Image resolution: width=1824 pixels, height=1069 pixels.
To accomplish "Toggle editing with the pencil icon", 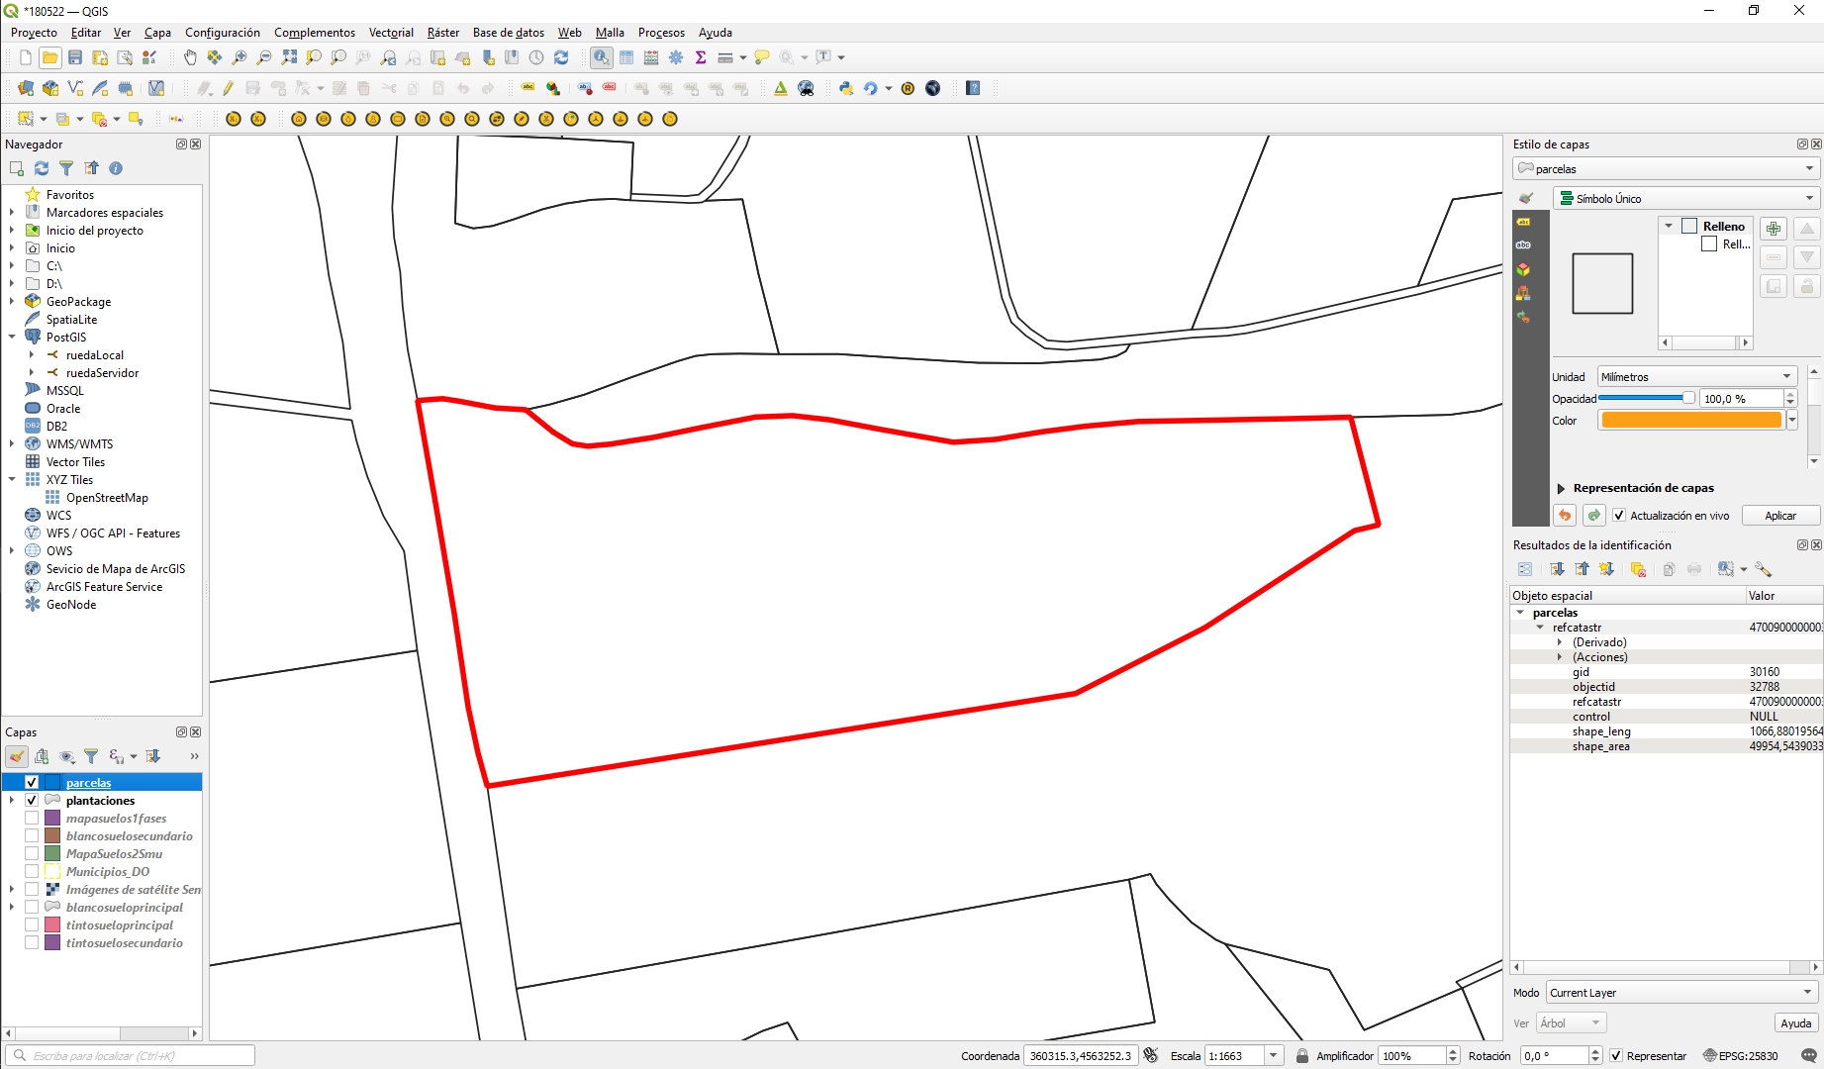I will 227,87.
